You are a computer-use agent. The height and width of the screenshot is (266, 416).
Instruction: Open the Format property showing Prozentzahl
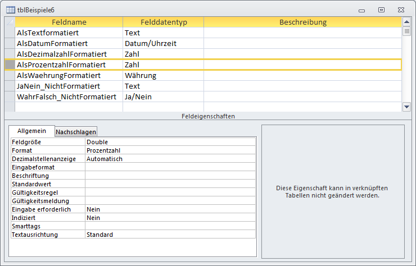tap(170, 150)
